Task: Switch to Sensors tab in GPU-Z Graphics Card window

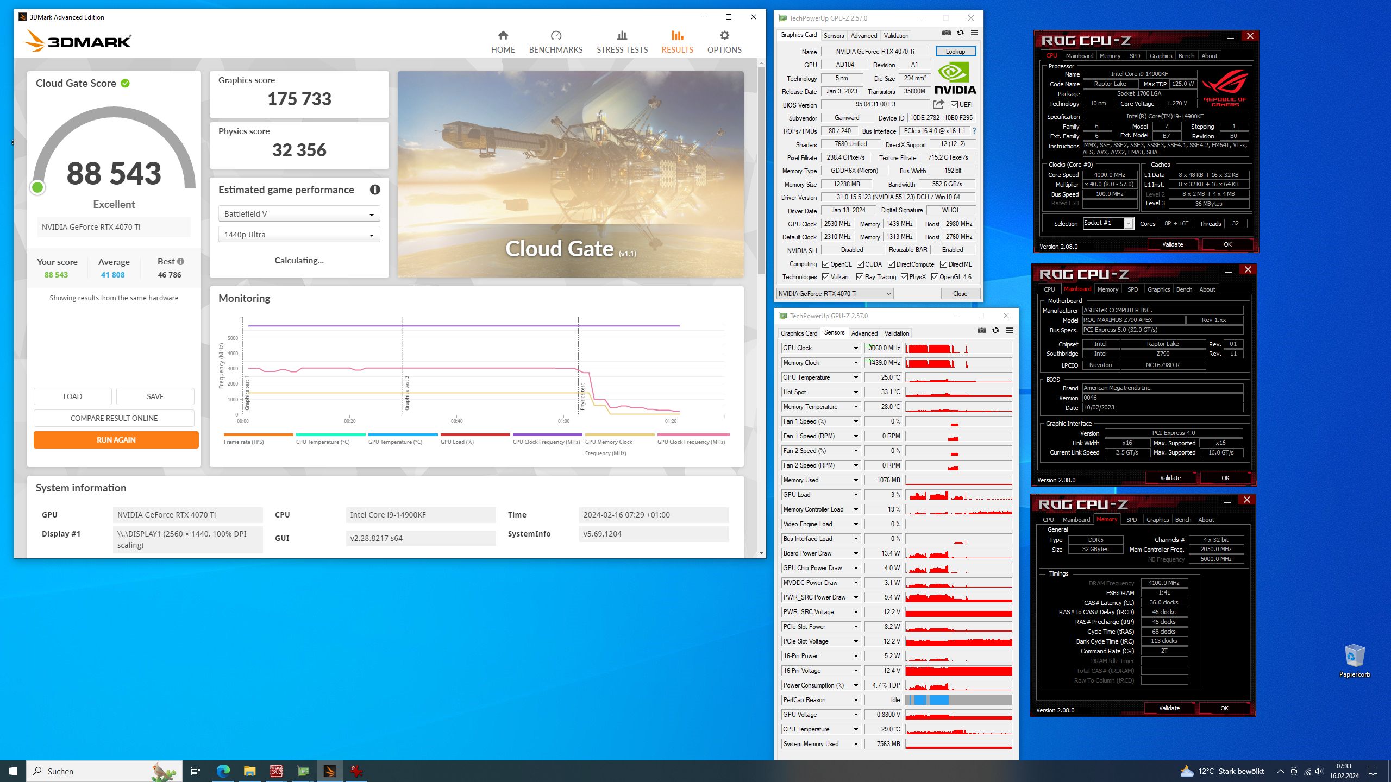Action: [x=834, y=36]
